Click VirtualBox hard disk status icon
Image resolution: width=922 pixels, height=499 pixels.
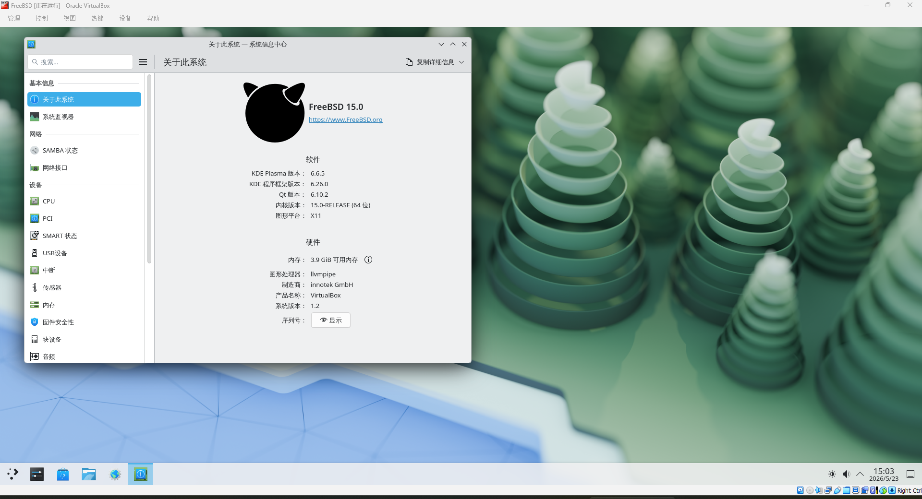(x=800, y=490)
